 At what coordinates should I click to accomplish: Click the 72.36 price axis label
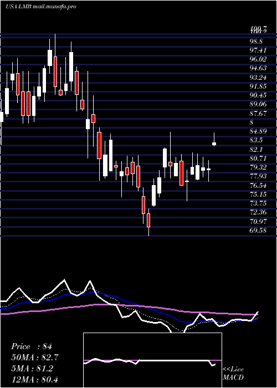(258, 212)
